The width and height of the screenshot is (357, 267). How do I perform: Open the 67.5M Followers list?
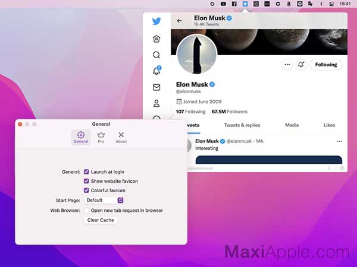(230, 112)
